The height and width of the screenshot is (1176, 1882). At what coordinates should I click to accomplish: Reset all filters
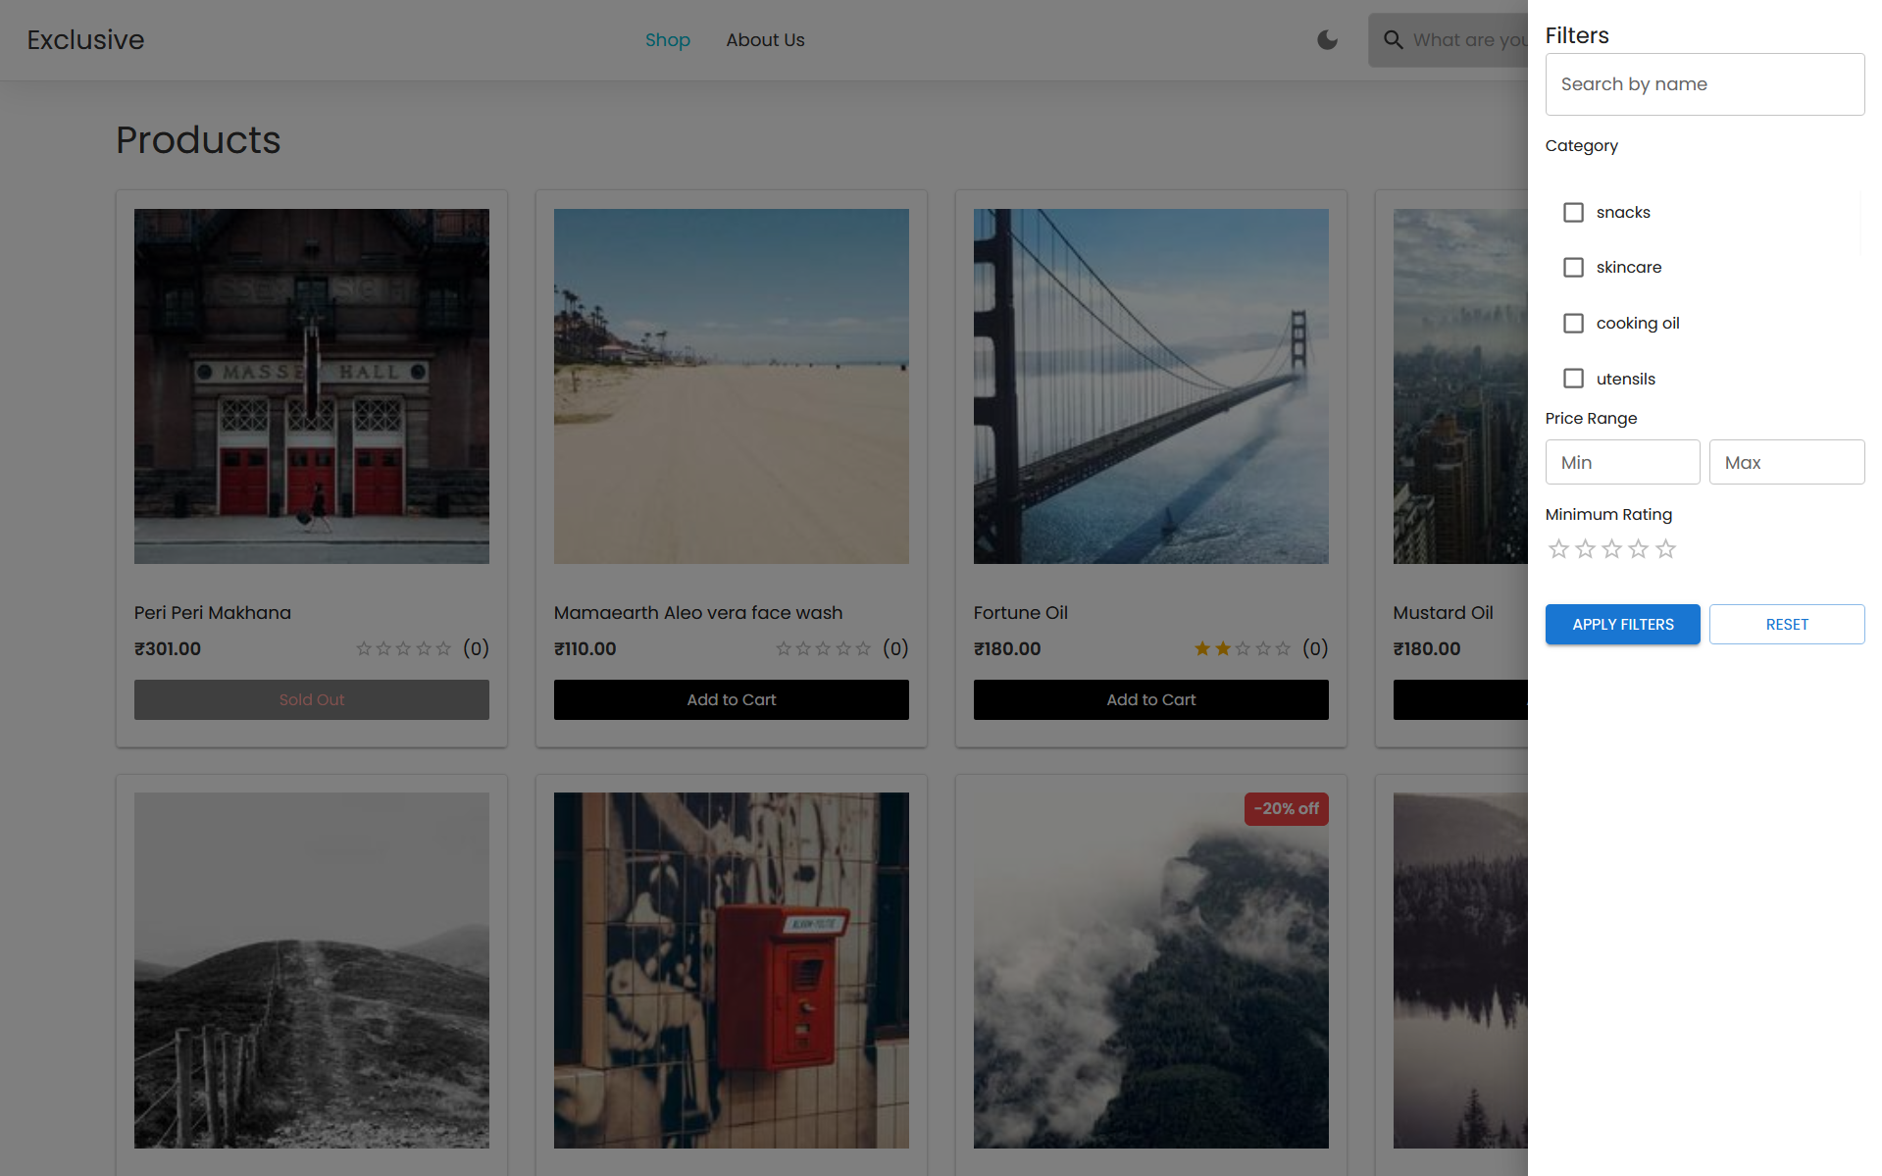tap(1786, 625)
